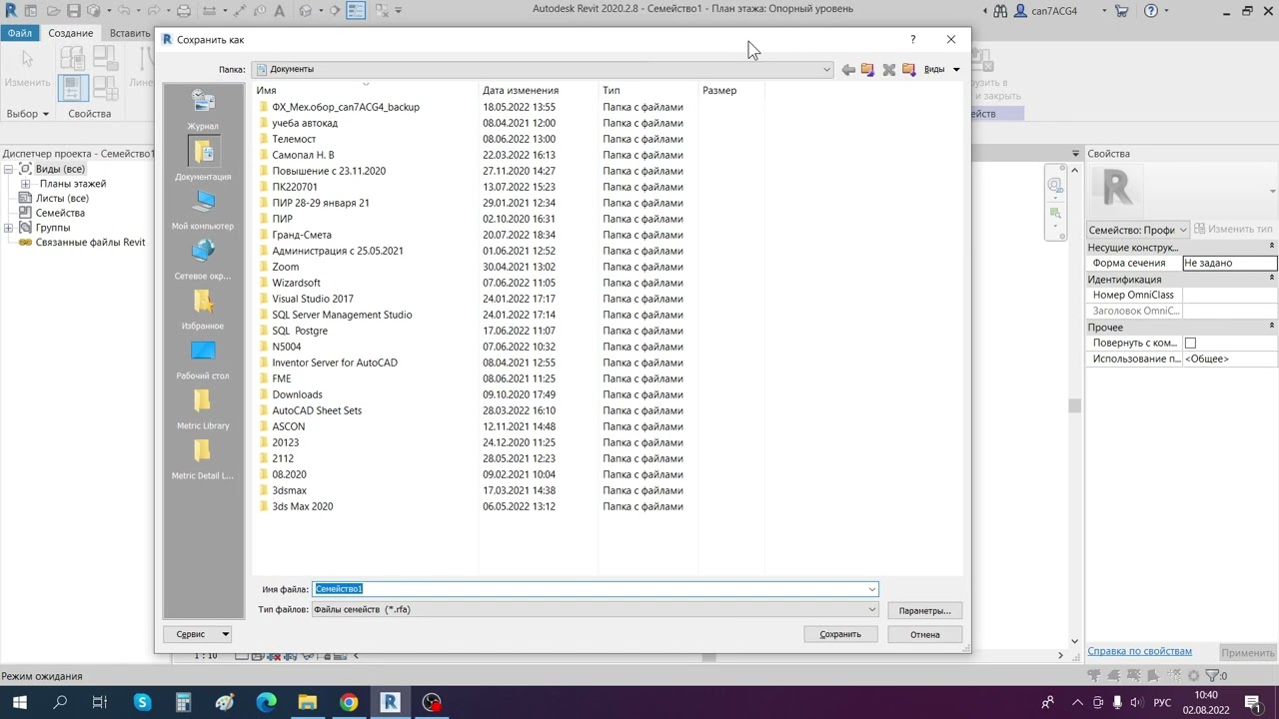Open the Папка location dropdown

(826, 69)
